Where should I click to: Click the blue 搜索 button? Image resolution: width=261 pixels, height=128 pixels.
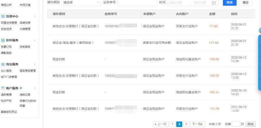tap(230, 3)
